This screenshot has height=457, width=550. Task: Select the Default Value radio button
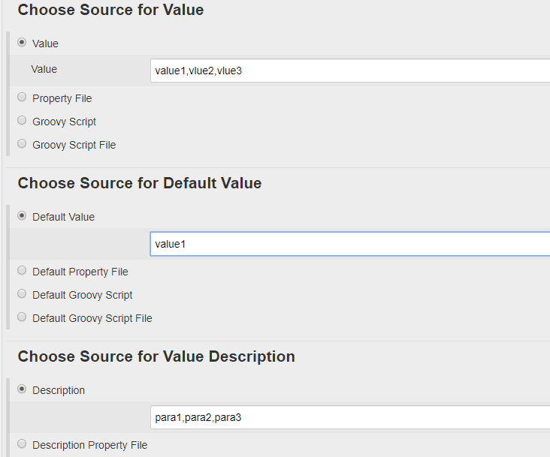click(x=22, y=216)
